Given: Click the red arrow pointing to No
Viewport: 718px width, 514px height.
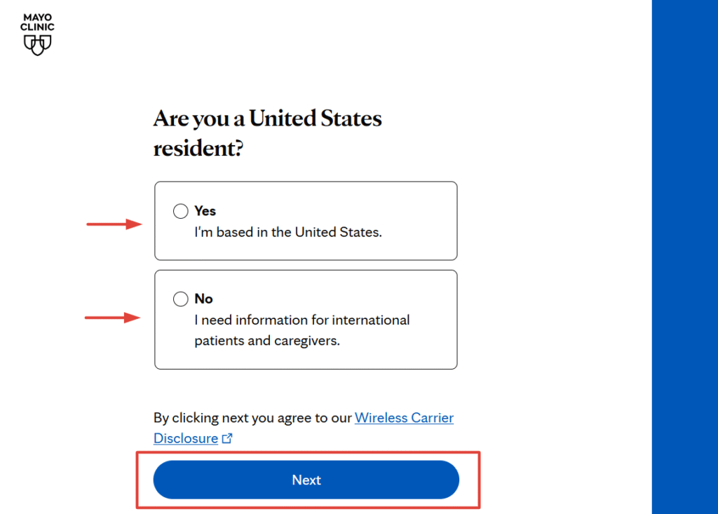Looking at the screenshot, I should point(114,318).
